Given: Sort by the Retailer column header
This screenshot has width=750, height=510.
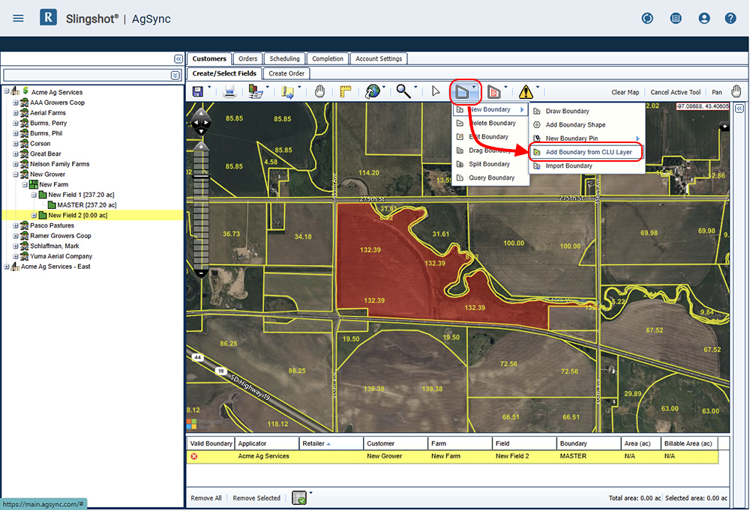Looking at the screenshot, I should pyautogui.click(x=331, y=443).
